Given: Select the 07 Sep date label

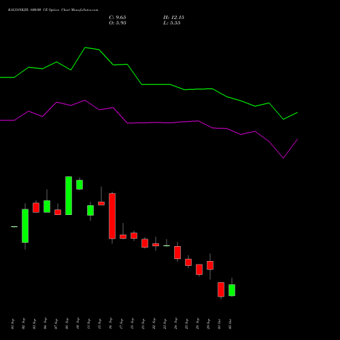Looking at the screenshot, I should (x=56, y=324).
